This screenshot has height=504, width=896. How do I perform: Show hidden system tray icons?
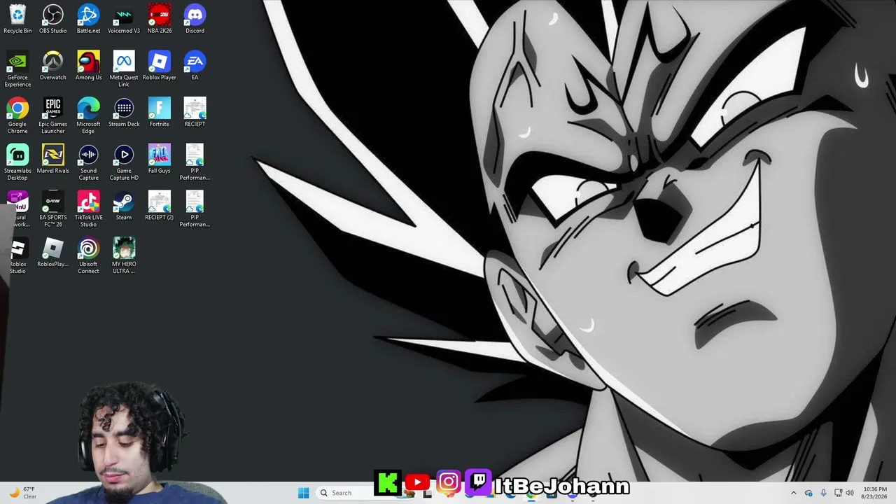[793, 493]
